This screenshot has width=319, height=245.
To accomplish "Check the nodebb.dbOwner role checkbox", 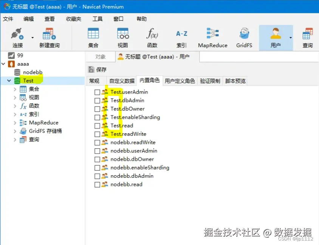I will (x=97, y=159).
